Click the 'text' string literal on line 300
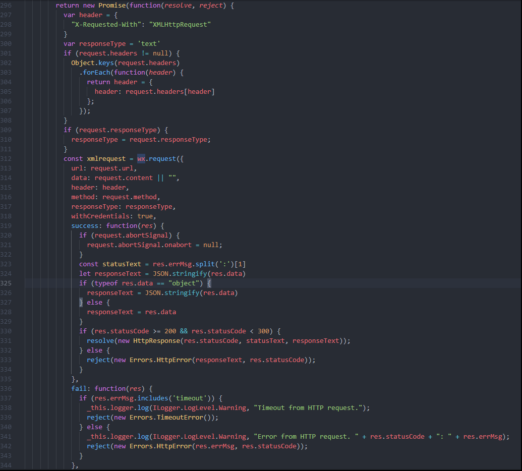 tap(149, 44)
